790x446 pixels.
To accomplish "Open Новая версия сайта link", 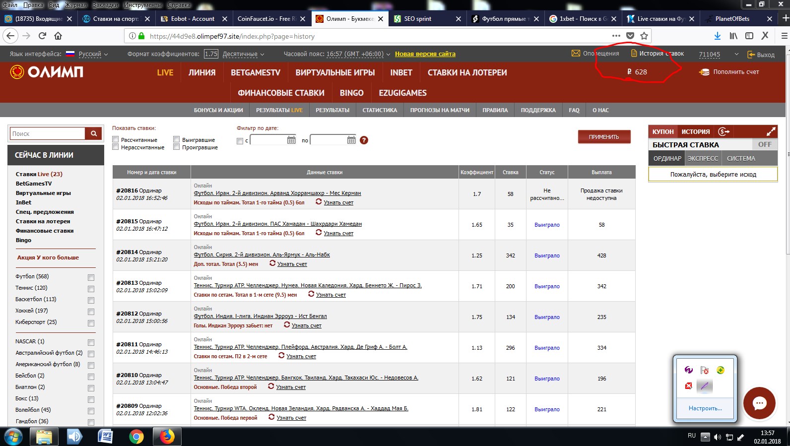I will [x=425, y=54].
